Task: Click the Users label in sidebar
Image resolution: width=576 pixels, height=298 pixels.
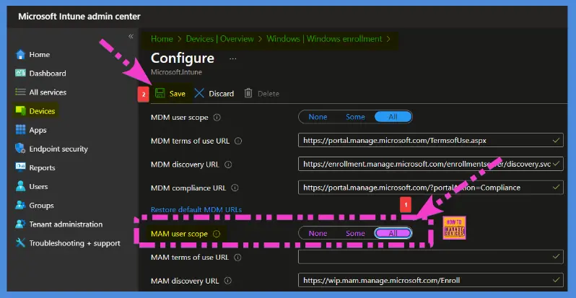Action: (x=38, y=186)
